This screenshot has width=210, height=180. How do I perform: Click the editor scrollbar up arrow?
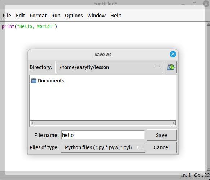(x=208, y=24)
